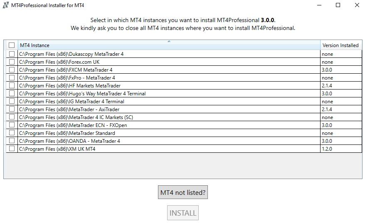
Task: Click the sort arrow above MT4 Instance
Action: pos(169,41)
